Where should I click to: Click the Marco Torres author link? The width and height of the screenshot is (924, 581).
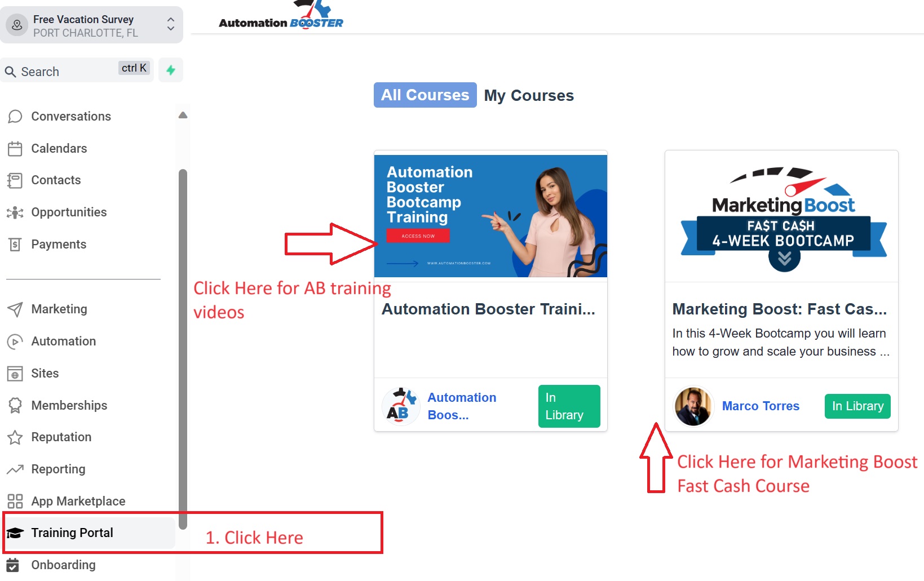[761, 406]
